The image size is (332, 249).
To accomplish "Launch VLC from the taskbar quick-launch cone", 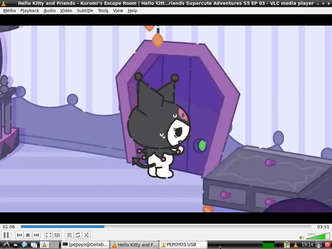I will (44, 245).
